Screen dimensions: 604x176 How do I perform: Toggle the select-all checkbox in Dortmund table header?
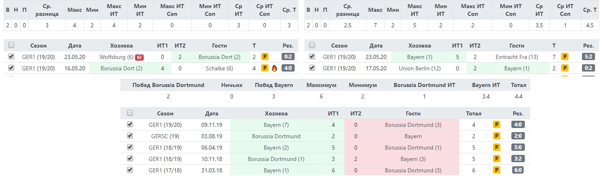tap(11, 45)
